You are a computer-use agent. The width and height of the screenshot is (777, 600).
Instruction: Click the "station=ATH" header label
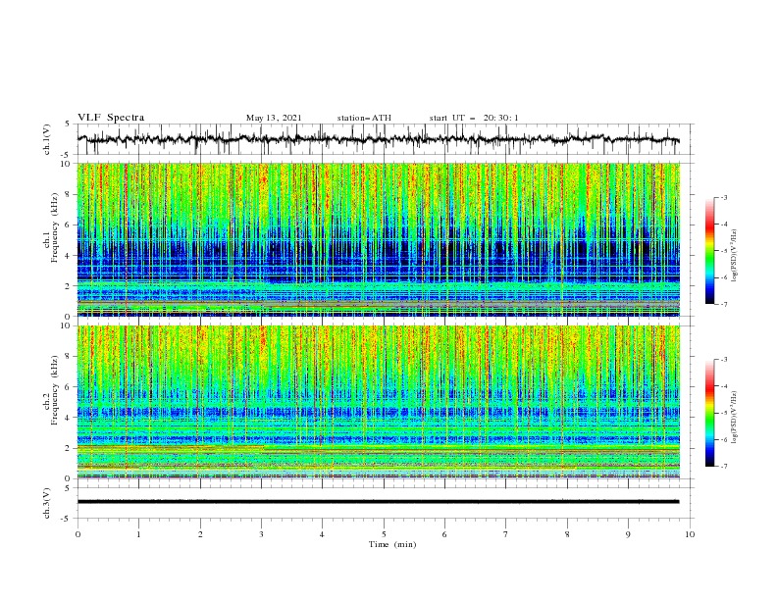point(364,118)
